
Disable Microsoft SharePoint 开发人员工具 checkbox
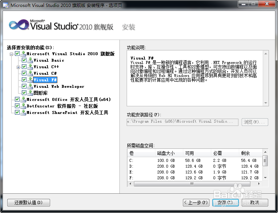pos(17,112)
